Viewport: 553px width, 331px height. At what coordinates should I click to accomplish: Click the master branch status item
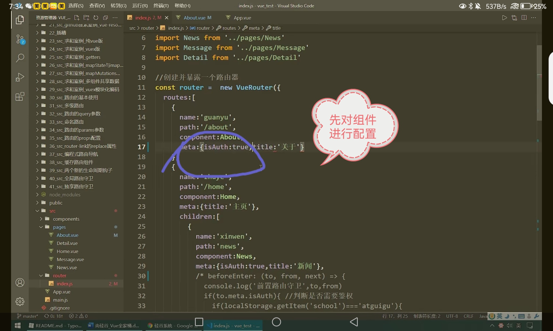click(x=28, y=316)
